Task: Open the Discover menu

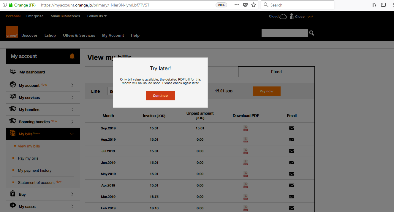Action: (x=29, y=35)
